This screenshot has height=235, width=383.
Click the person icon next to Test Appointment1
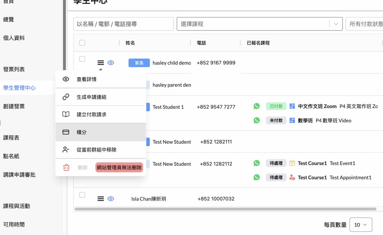(292, 177)
